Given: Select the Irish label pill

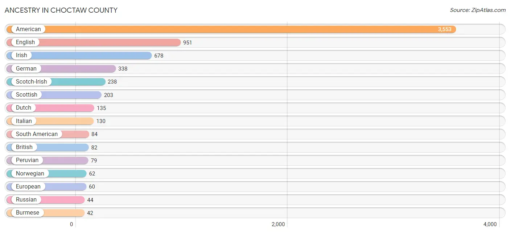Looking at the screenshot, I should click(21, 55).
